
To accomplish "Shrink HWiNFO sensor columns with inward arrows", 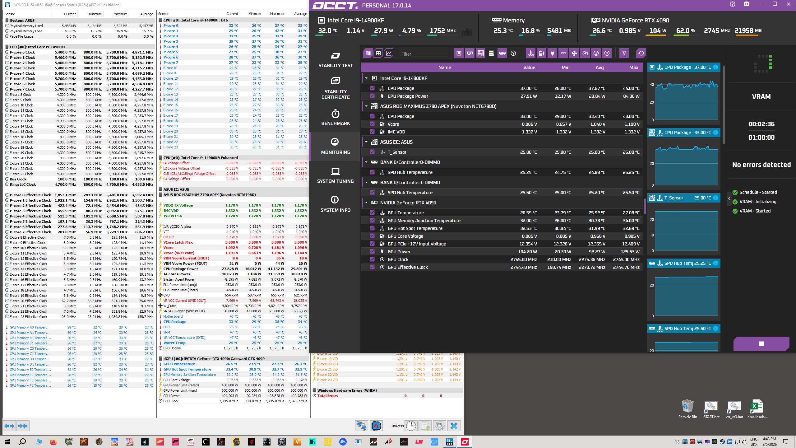I will coord(23,426).
